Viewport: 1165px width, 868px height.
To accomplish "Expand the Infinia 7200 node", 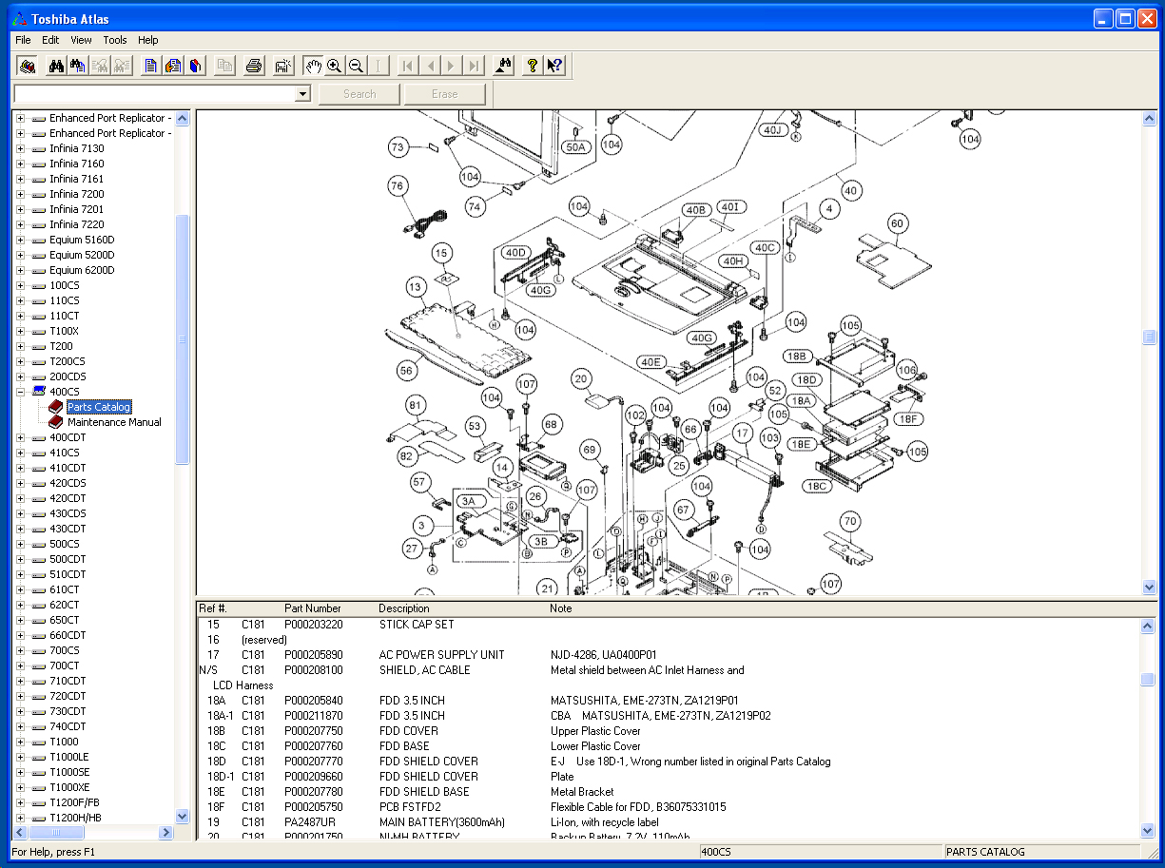I will 21,194.
